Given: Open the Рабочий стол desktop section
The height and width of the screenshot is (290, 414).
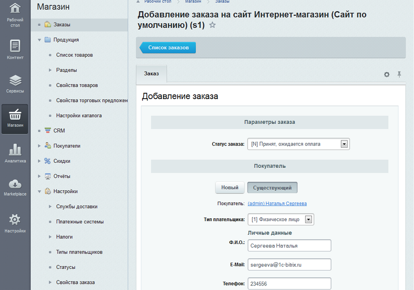Looking at the screenshot, I should (x=15, y=14).
